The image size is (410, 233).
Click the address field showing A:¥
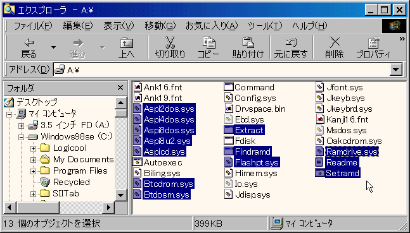pyautogui.click(x=221, y=70)
